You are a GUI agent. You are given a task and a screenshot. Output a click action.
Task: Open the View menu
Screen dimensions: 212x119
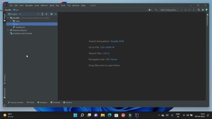22,6
